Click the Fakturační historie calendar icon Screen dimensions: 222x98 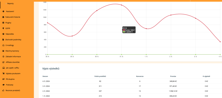[3, 17]
